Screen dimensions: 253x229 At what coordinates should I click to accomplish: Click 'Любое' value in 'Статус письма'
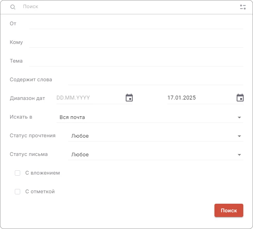[x=80, y=155]
